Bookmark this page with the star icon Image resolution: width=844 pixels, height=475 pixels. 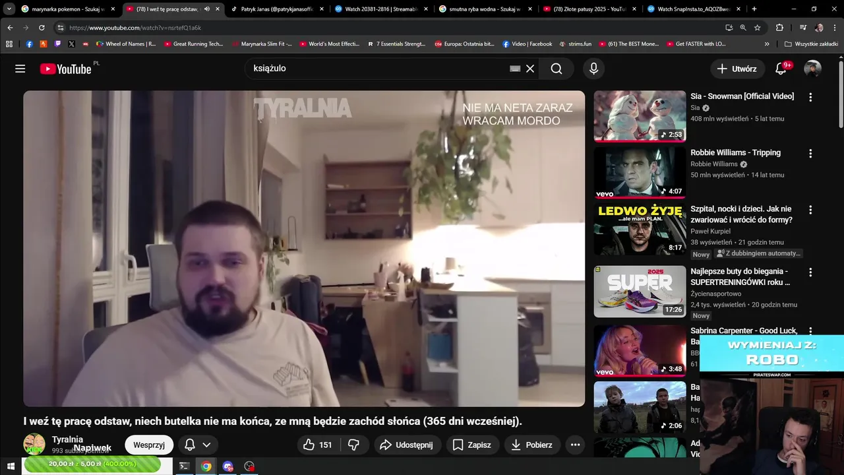(758, 28)
